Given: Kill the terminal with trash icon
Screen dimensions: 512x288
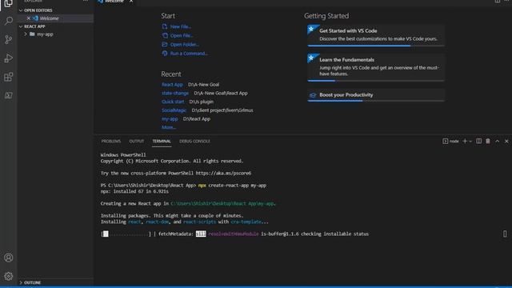Looking at the screenshot, I should tap(488, 141).
